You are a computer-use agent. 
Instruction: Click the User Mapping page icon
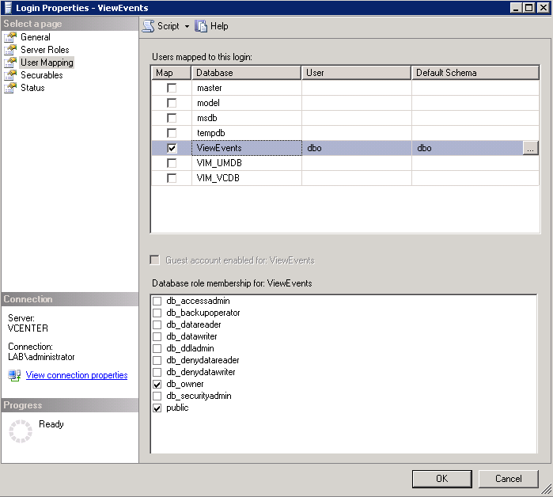(x=10, y=63)
